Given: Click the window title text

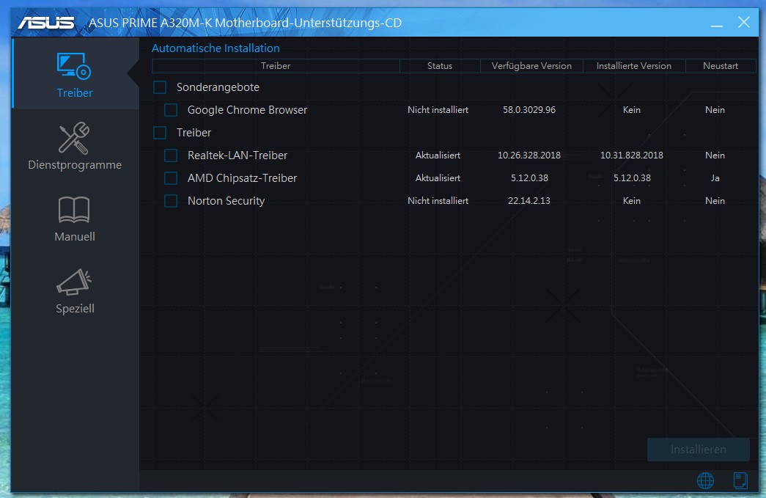Looking at the screenshot, I should click(x=246, y=23).
